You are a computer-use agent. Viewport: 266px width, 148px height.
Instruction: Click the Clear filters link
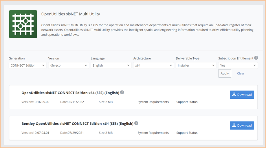coord(241,73)
